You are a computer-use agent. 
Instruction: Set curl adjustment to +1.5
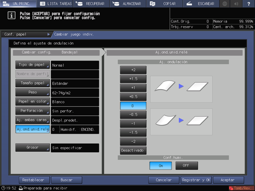pyautogui.click(x=133, y=79)
